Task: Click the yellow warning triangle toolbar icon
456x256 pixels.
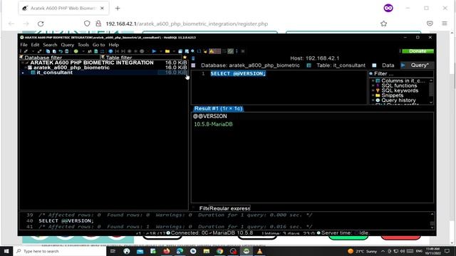Action: [211, 51]
